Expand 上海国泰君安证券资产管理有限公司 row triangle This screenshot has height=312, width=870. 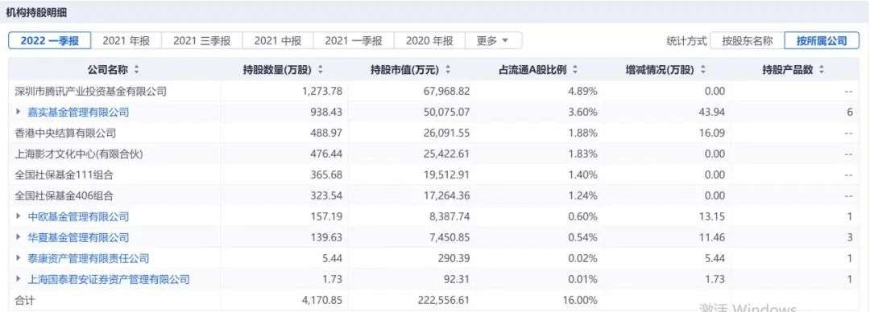click(x=19, y=279)
